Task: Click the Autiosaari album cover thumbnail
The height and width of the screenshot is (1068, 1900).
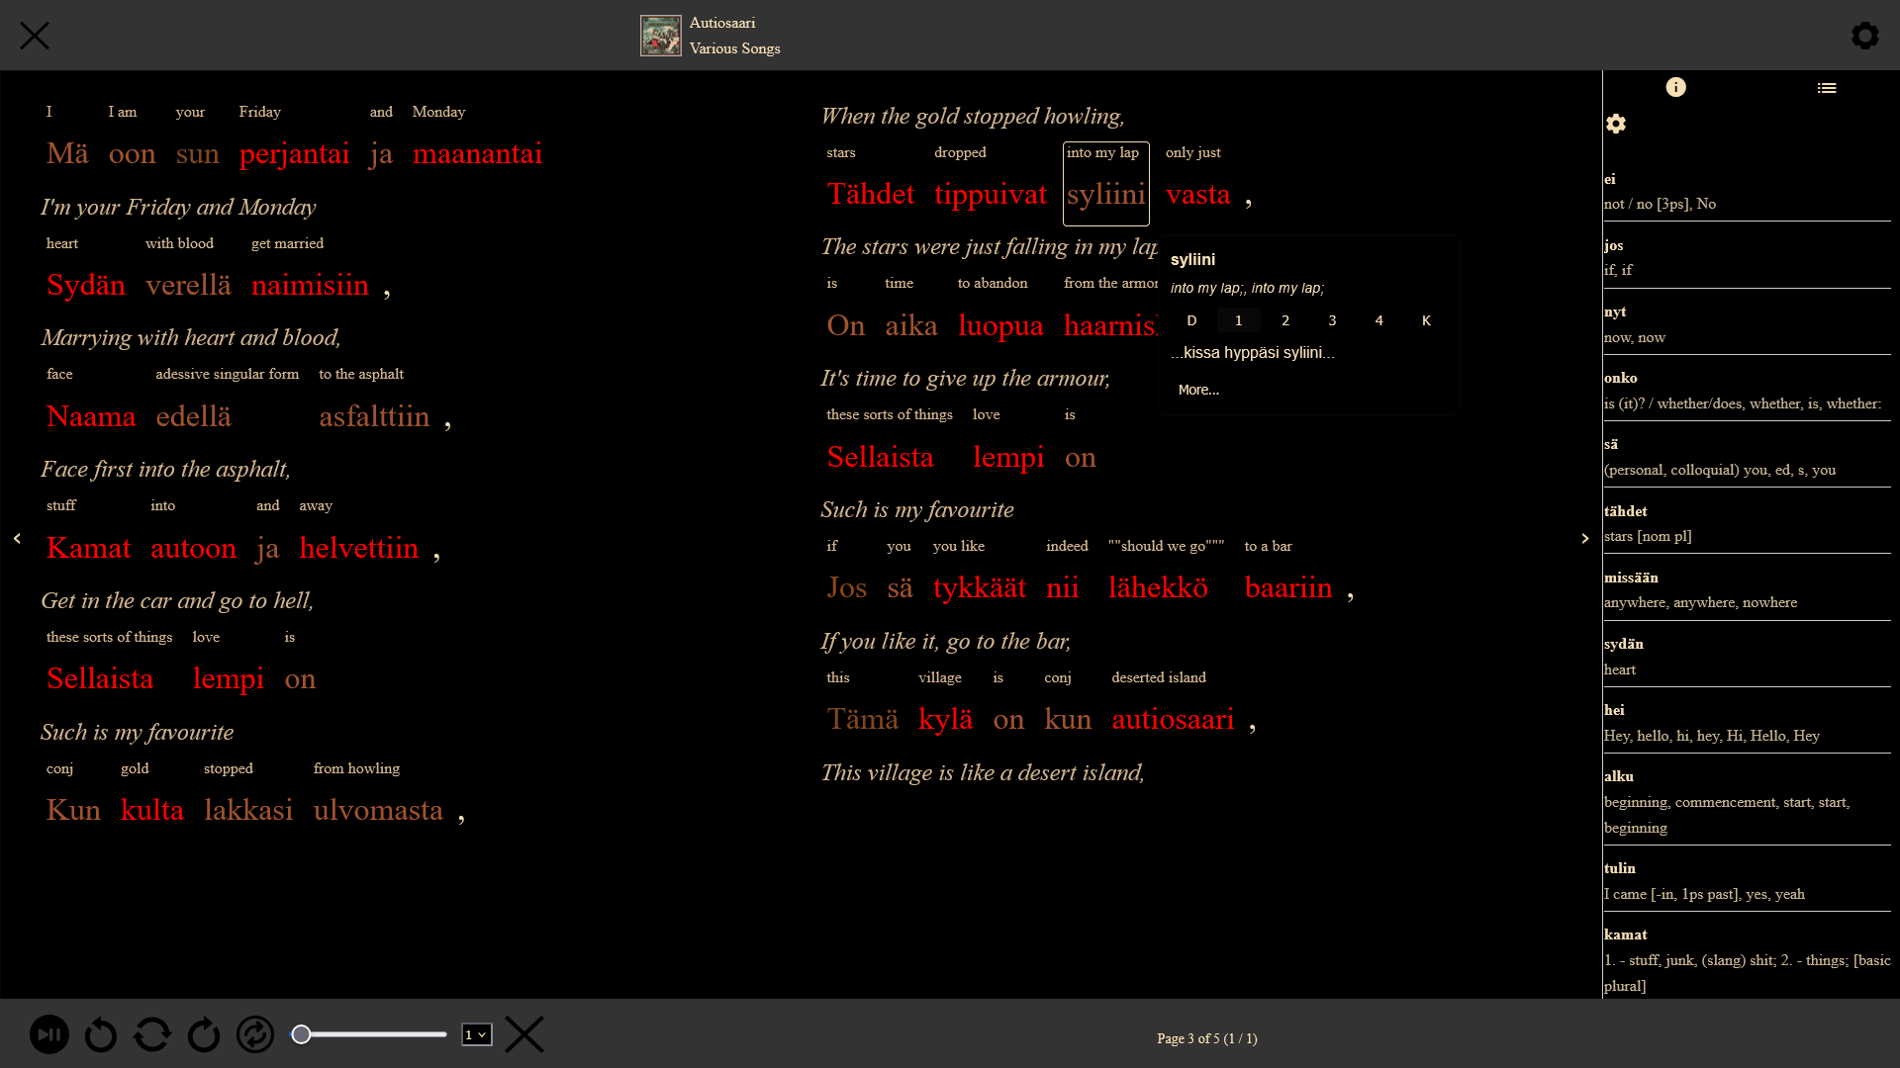Action: pos(660,36)
